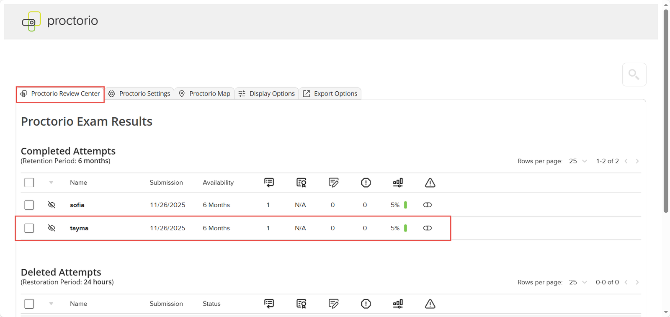
Task: Click the pencil notes column icon in Completed Attempts
Action: 333,183
